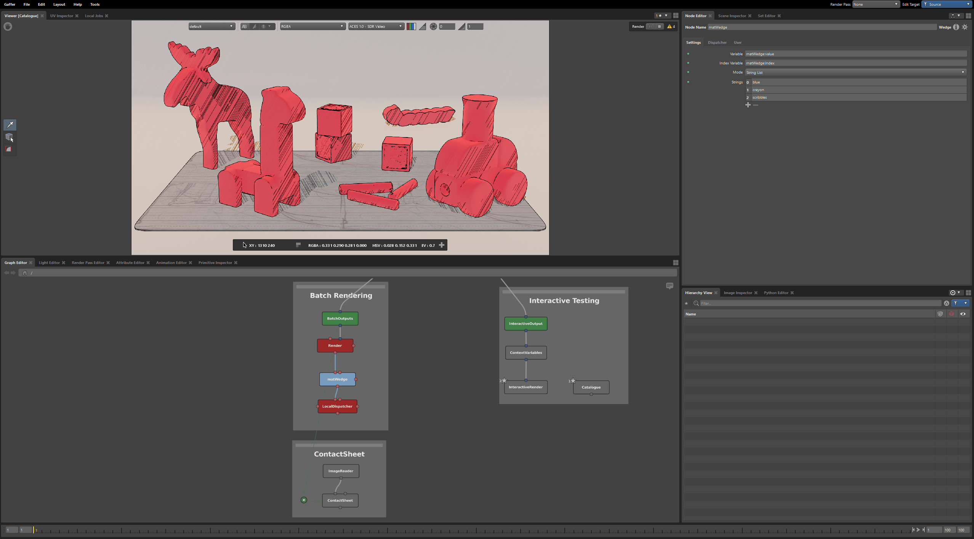Click the gamma triangle icon

click(461, 26)
